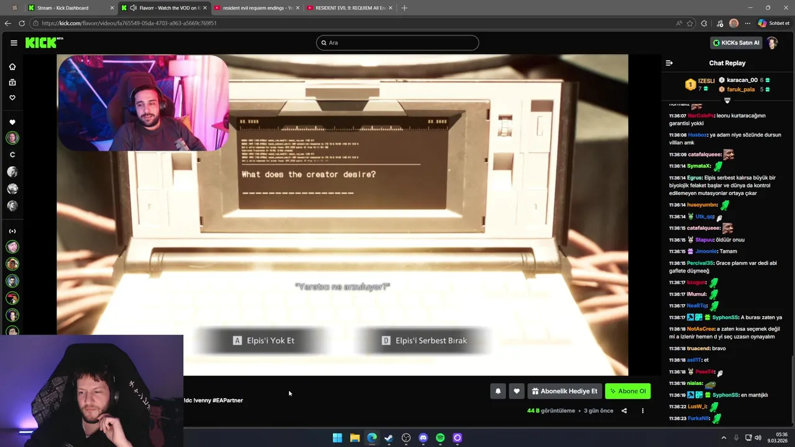The width and height of the screenshot is (795, 447).
Task: Choose Elpis'i Yok Et option in video
Action: [263, 340]
